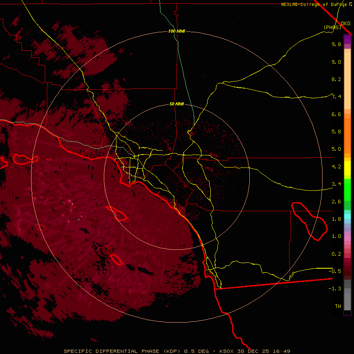The height and width of the screenshot is (354, 354).
Task: Click the 50 NMI range ring label
Action: pyautogui.click(x=177, y=104)
